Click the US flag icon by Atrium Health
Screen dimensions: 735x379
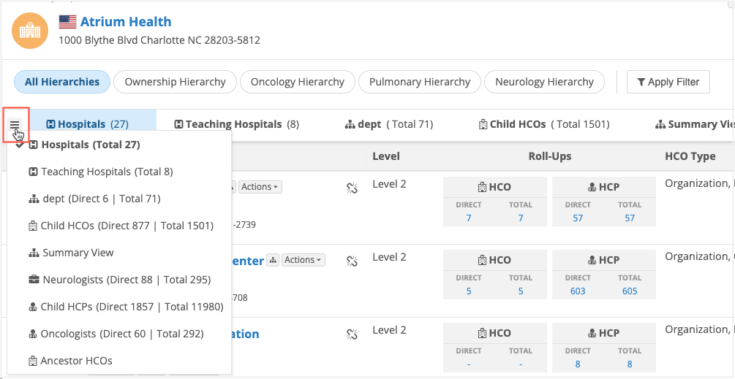[x=68, y=22]
